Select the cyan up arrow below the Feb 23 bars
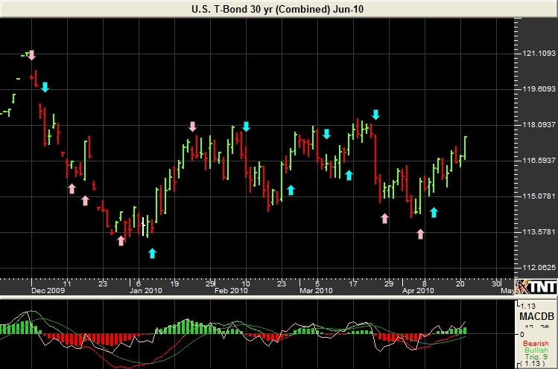Screen dimensions: 558x369 [291, 190]
